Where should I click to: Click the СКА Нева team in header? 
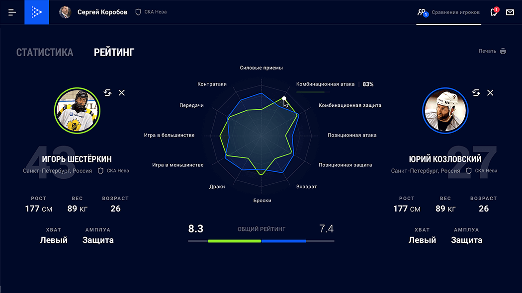point(155,12)
